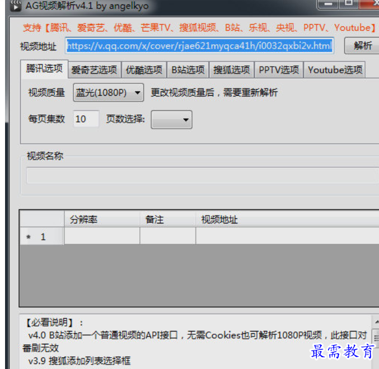Click the 更改视频质量后，需要重新解析 hint text

[214, 92]
